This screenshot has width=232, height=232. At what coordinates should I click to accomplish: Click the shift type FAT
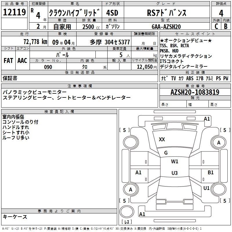point(8,61)
